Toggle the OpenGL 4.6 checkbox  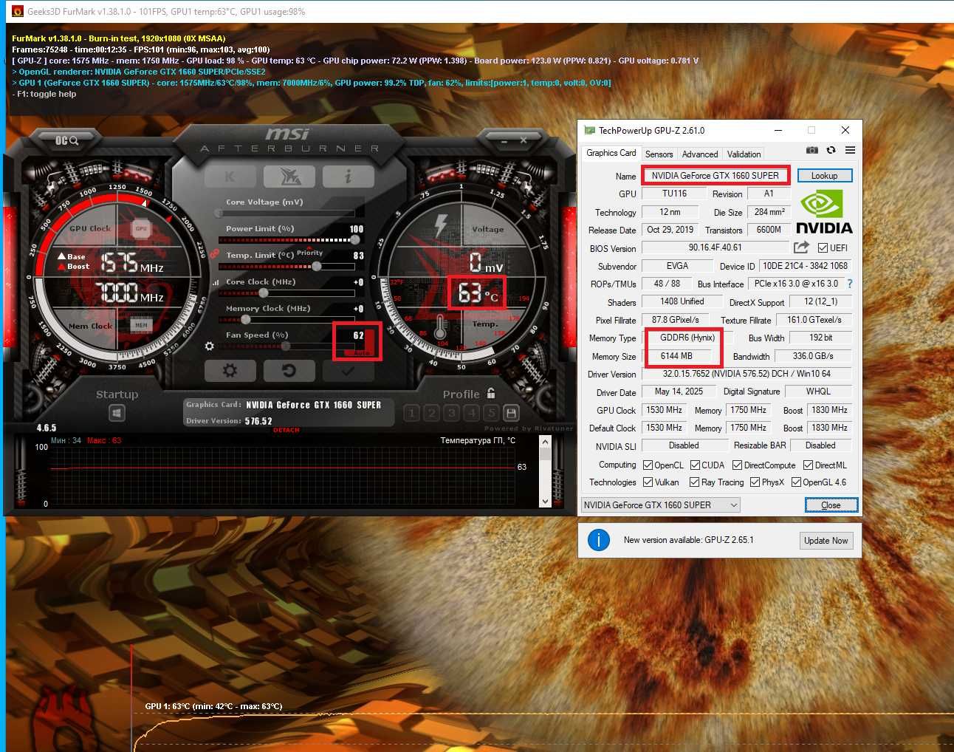pos(796,482)
